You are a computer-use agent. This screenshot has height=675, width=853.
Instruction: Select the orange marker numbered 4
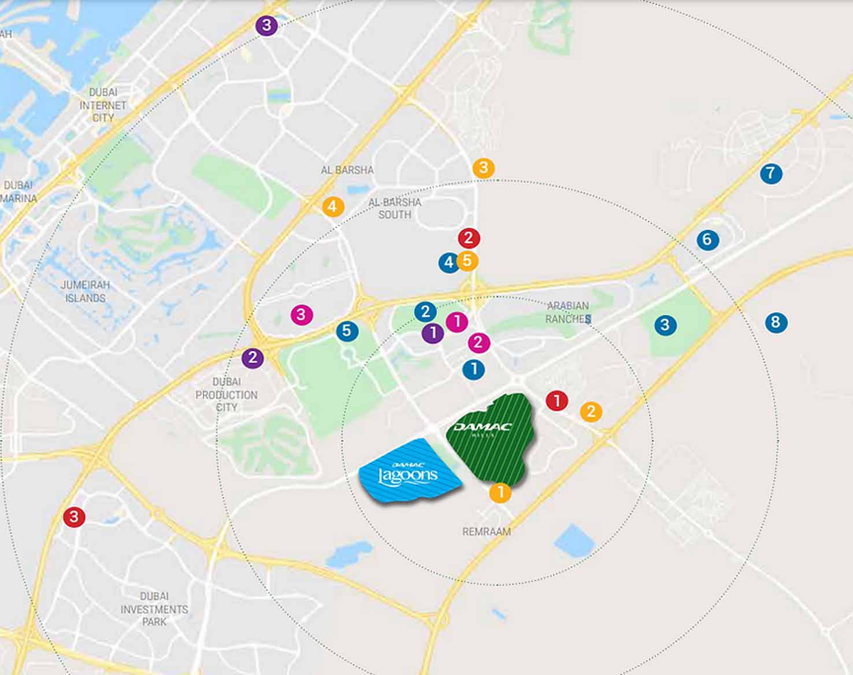coord(332,206)
